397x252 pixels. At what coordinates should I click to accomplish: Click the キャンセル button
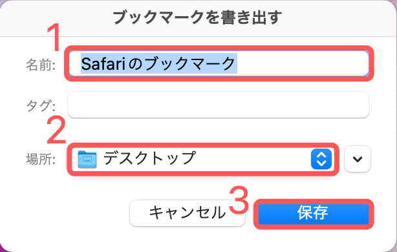tap(188, 213)
